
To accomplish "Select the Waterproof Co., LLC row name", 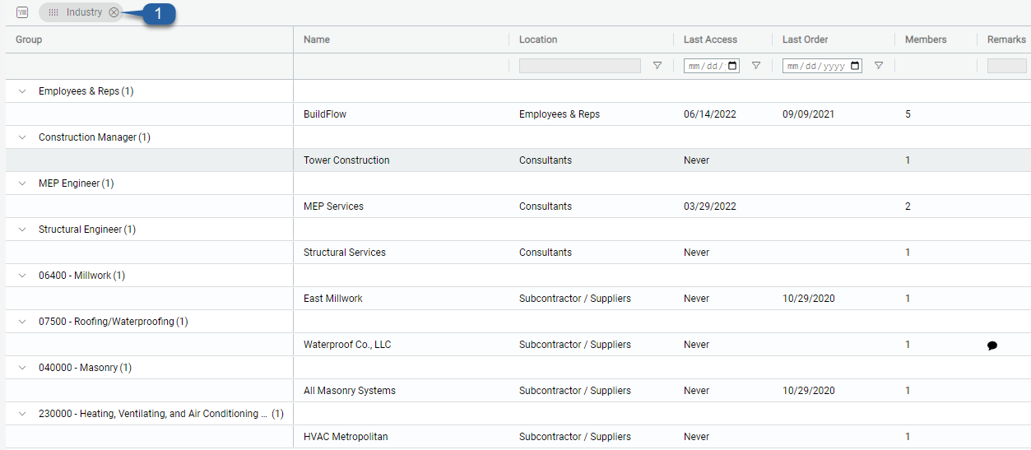I will (347, 345).
